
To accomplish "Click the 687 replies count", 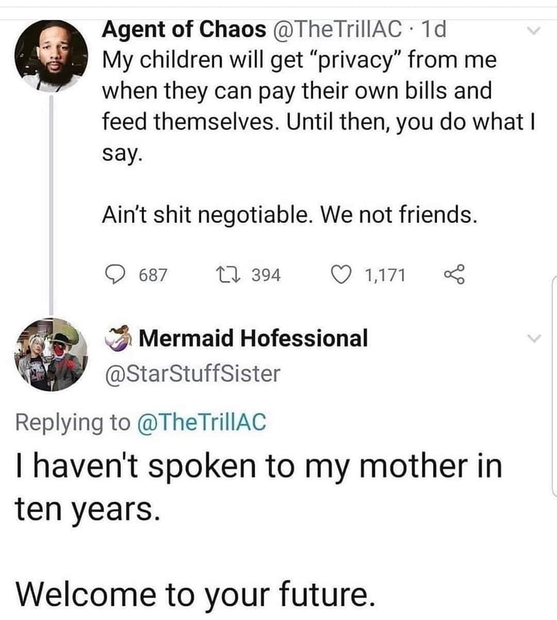I will pyautogui.click(x=154, y=275).
